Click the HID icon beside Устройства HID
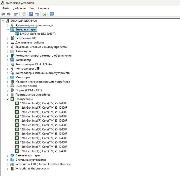Screen dimensions: 180x176 [12, 164]
